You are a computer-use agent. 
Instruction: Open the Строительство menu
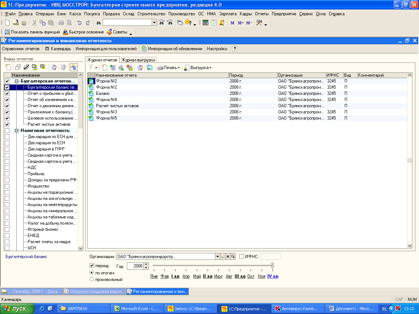click(151, 14)
